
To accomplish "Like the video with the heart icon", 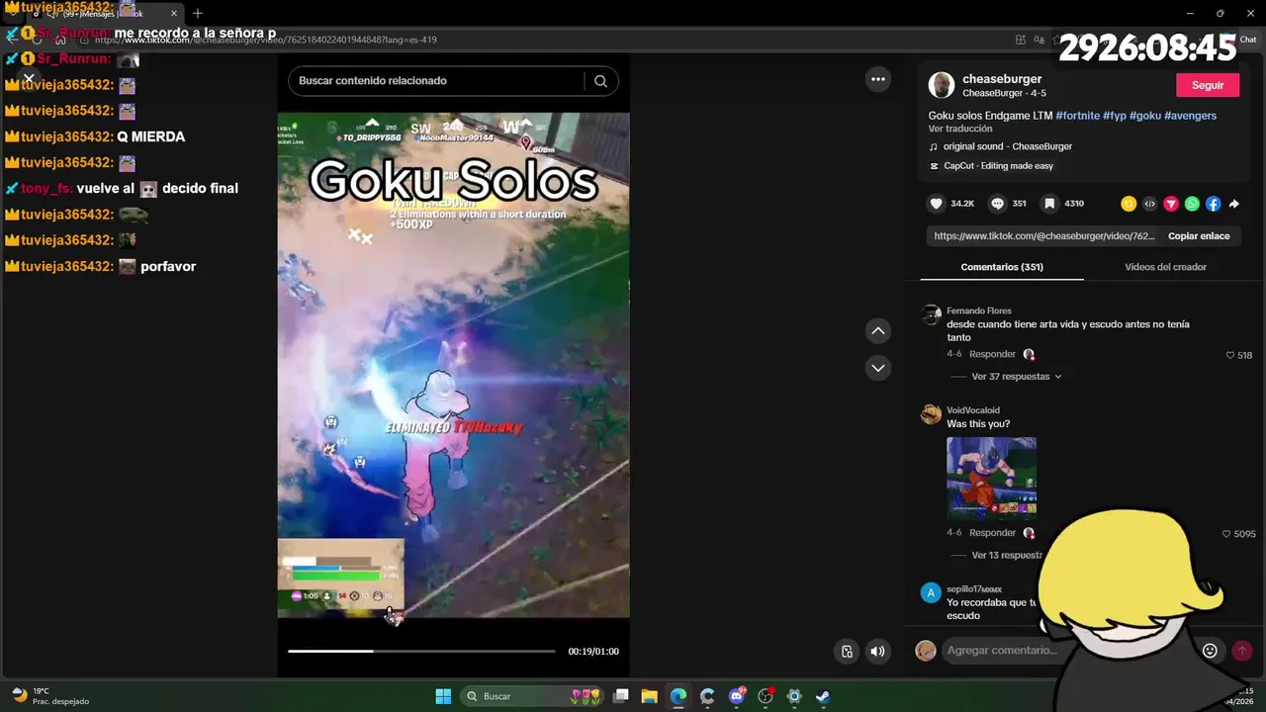I will [936, 204].
